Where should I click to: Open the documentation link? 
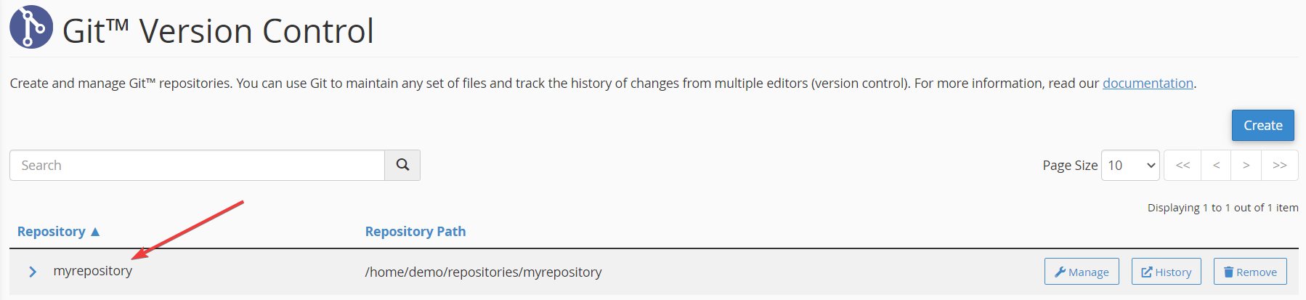click(x=1148, y=84)
